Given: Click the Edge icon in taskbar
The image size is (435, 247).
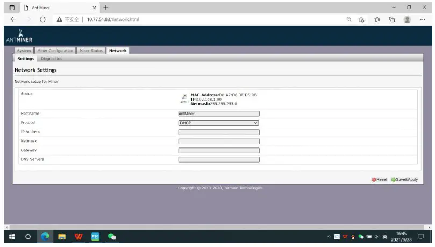Looking at the screenshot, I should pos(45,237).
